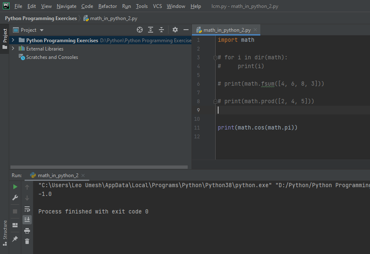The image size is (370, 254).
Task: Click the commented math.fsum line
Action: (271, 84)
